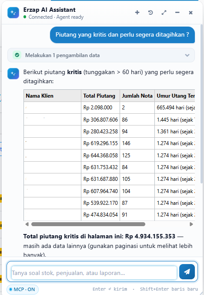204x295 pixels.
Task: Select the 'Rp 619.296.155' cell
Action: [x=100, y=143]
